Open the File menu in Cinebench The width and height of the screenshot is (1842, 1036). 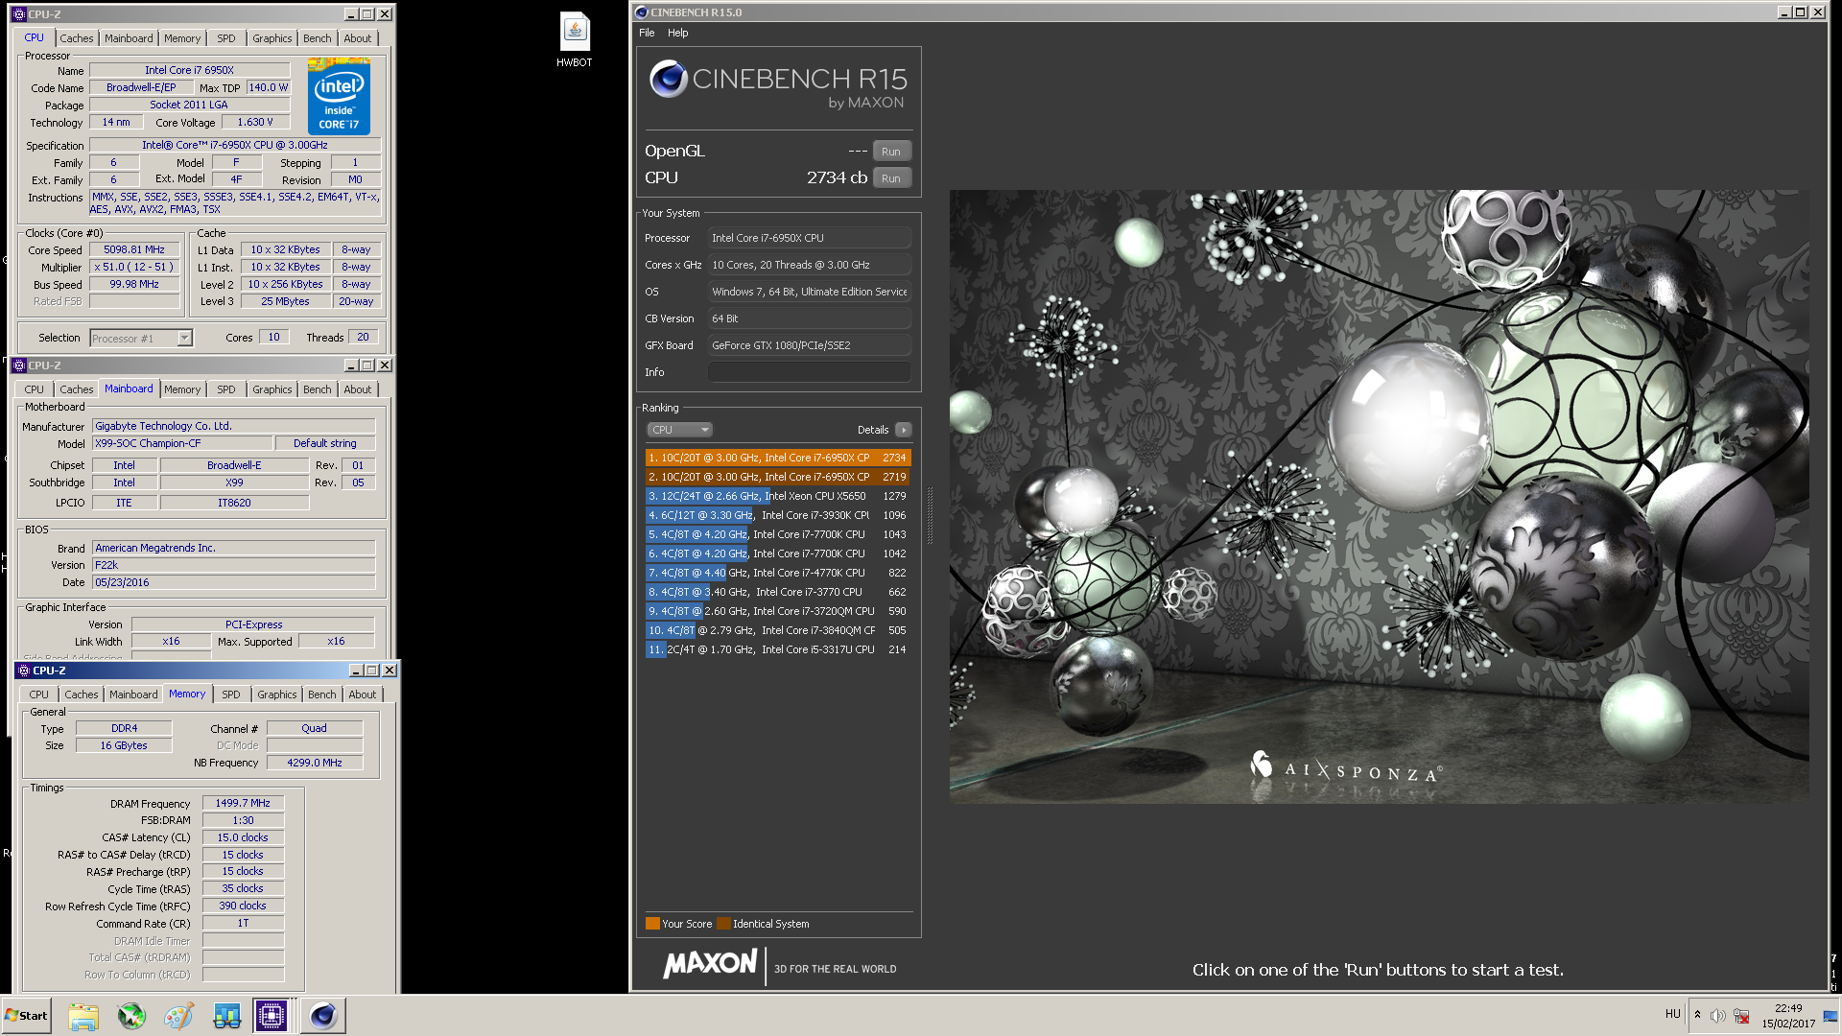click(647, 33)
